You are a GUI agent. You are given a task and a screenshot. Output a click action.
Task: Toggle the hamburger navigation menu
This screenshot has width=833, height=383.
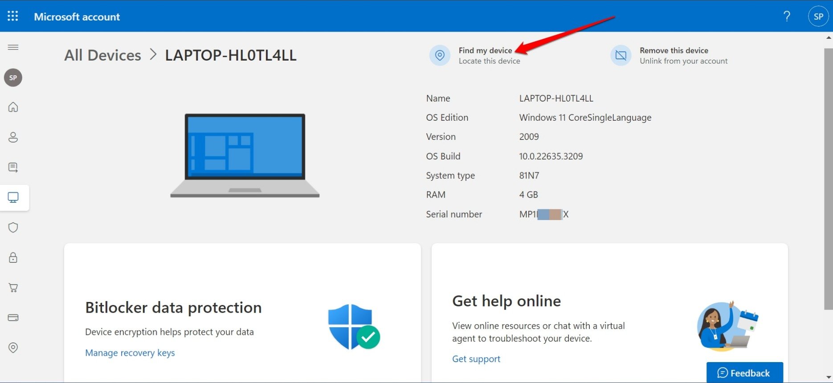click(x=13, y=47)
